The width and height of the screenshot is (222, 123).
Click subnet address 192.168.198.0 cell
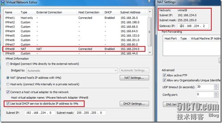(x=130, y=22)
